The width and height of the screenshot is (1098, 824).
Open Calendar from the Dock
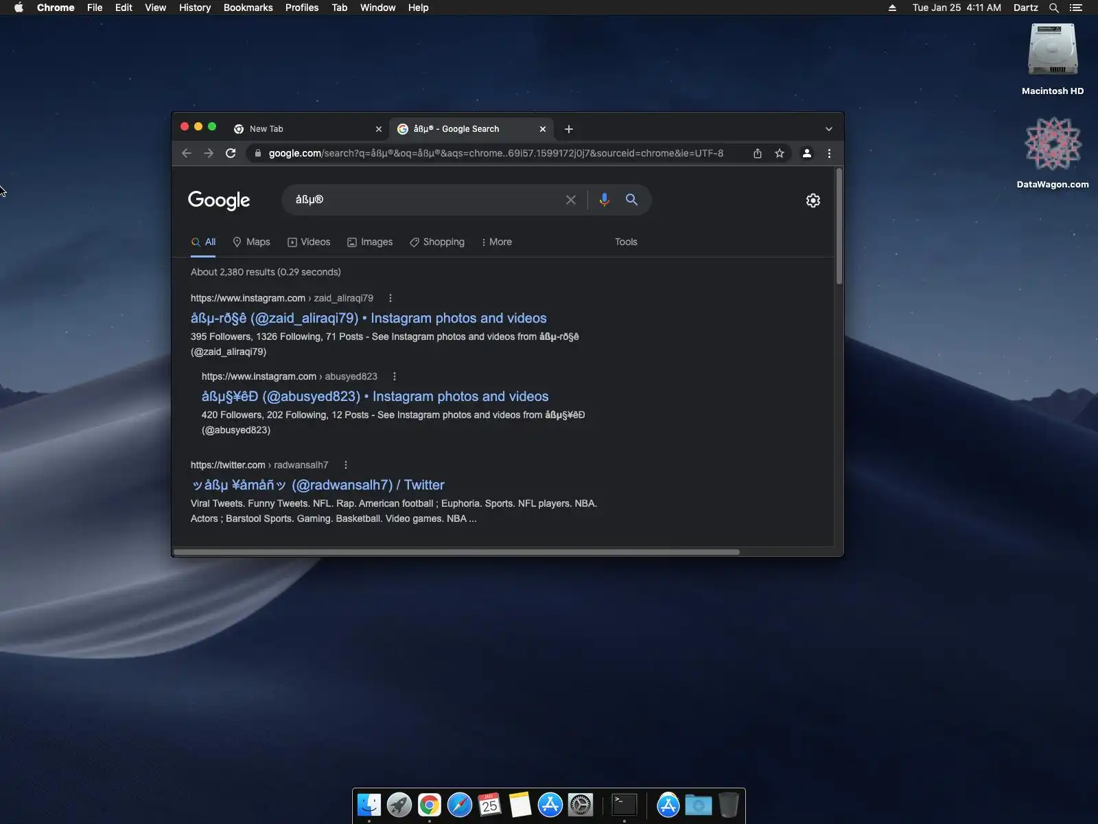[x=490, y=805]
